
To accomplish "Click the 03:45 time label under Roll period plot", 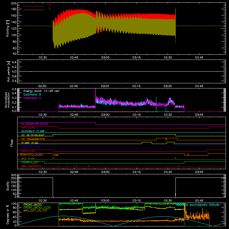I will 199,86.
